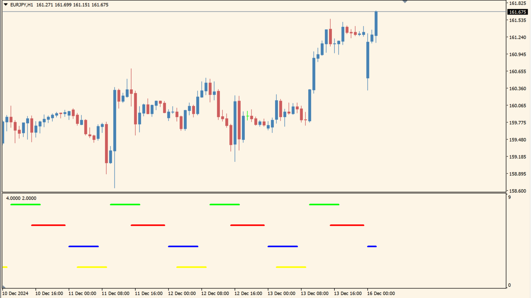Click the 160.065 price scale label
Image resolution: width=531 pixels, height=298 pixels.
pos(517,106)
